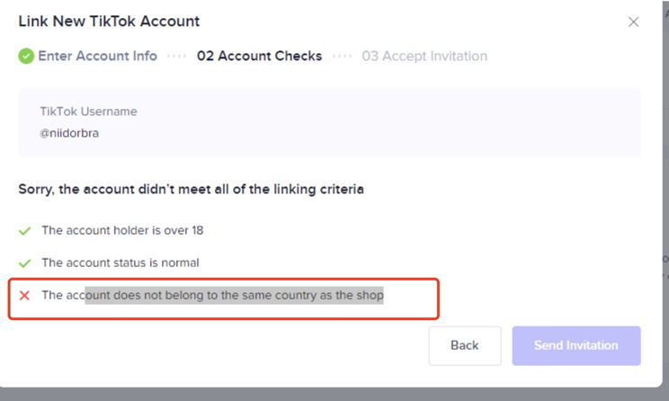The width and height of the screenshot is (669, 401).
Task: Click the dotted separator after Enter Account Info
Action: click(x=176, y=56)
